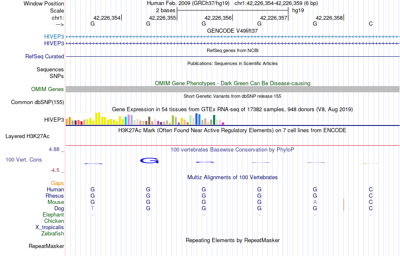Image resolution: width=400 pixels, height=256 pixels.
Task: Click 100 vertebrates Basewise Conservation title
Action: click(x=232, y=150)
